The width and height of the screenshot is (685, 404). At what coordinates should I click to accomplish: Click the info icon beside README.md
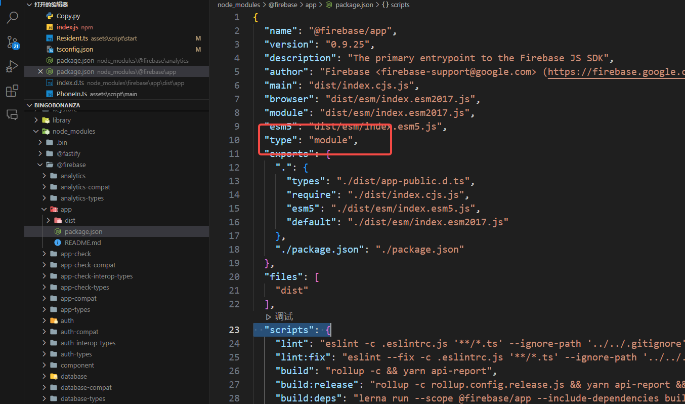tap(58, 243)
